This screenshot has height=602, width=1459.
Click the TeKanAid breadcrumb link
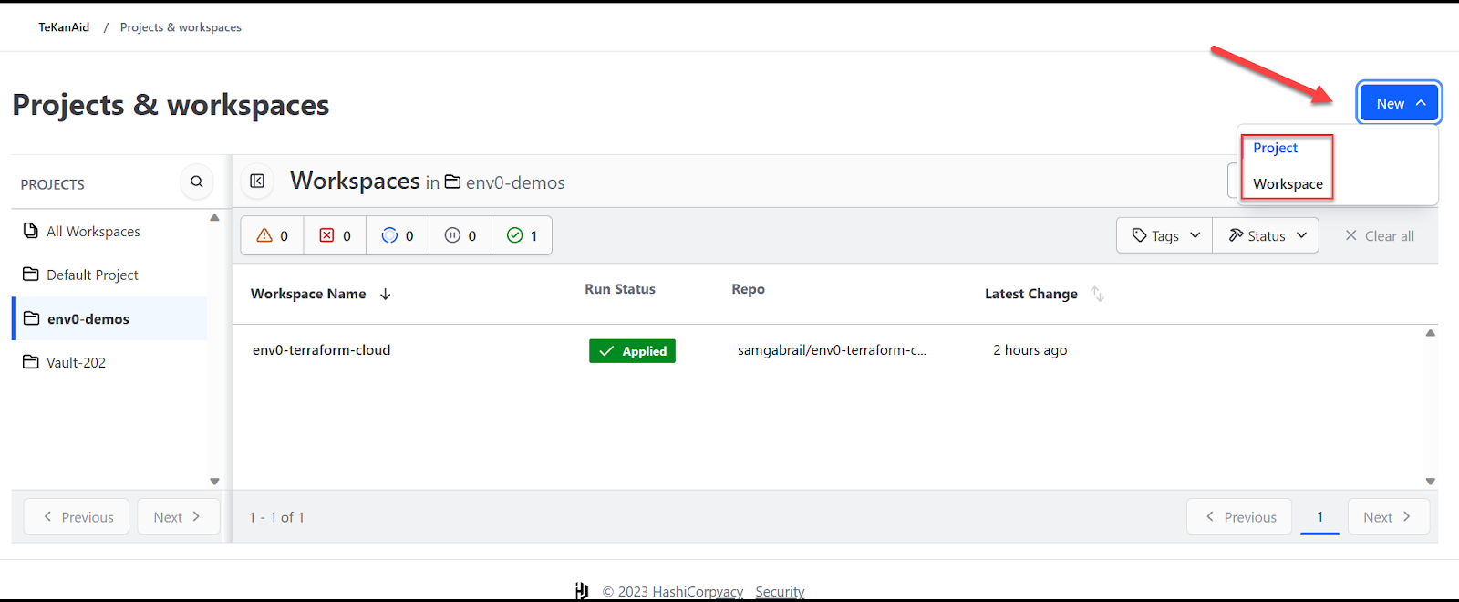(64, 27)
